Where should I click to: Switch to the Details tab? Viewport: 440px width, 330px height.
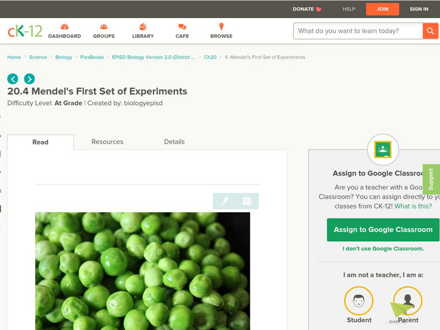coord(174,142)
